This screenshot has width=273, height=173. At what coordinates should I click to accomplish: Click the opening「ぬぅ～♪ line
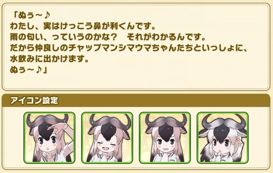tap(31, 15)
